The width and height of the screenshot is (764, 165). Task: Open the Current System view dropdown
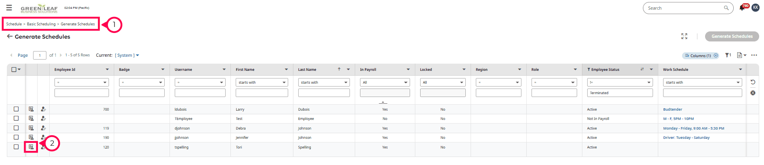pyautogui.click(x=127, y=55)
